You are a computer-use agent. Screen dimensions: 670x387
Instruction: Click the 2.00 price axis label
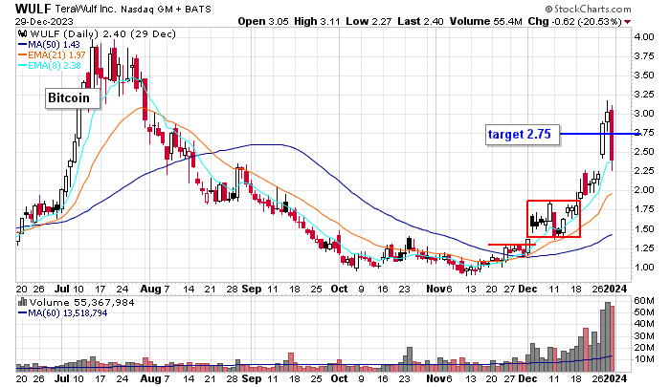(x=644, y=190)
